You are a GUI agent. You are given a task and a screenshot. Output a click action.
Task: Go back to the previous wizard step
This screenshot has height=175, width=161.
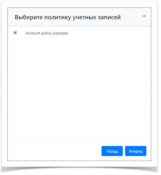[x=112, y=151]
